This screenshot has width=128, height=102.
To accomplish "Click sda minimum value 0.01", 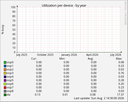I will [x=65, y=95].
